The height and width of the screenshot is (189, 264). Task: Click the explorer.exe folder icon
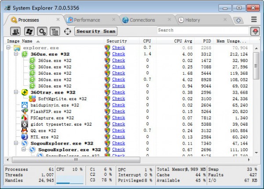tap(17, 48)
